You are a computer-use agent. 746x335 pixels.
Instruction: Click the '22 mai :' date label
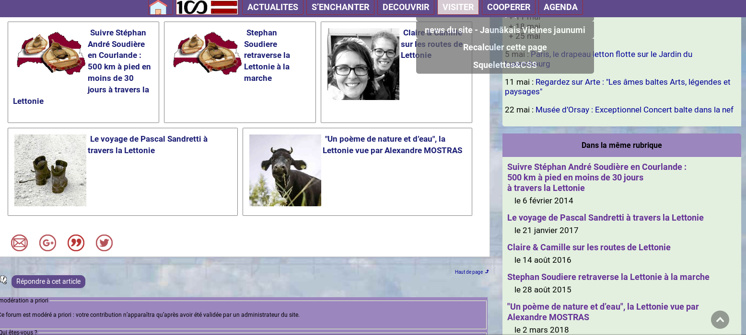pyautogui.click(x=519, y=110)
